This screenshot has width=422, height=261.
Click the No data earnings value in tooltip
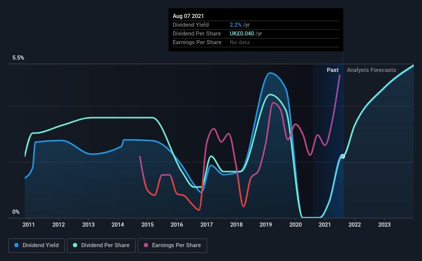pyautogui.click(x=240, y=42)
